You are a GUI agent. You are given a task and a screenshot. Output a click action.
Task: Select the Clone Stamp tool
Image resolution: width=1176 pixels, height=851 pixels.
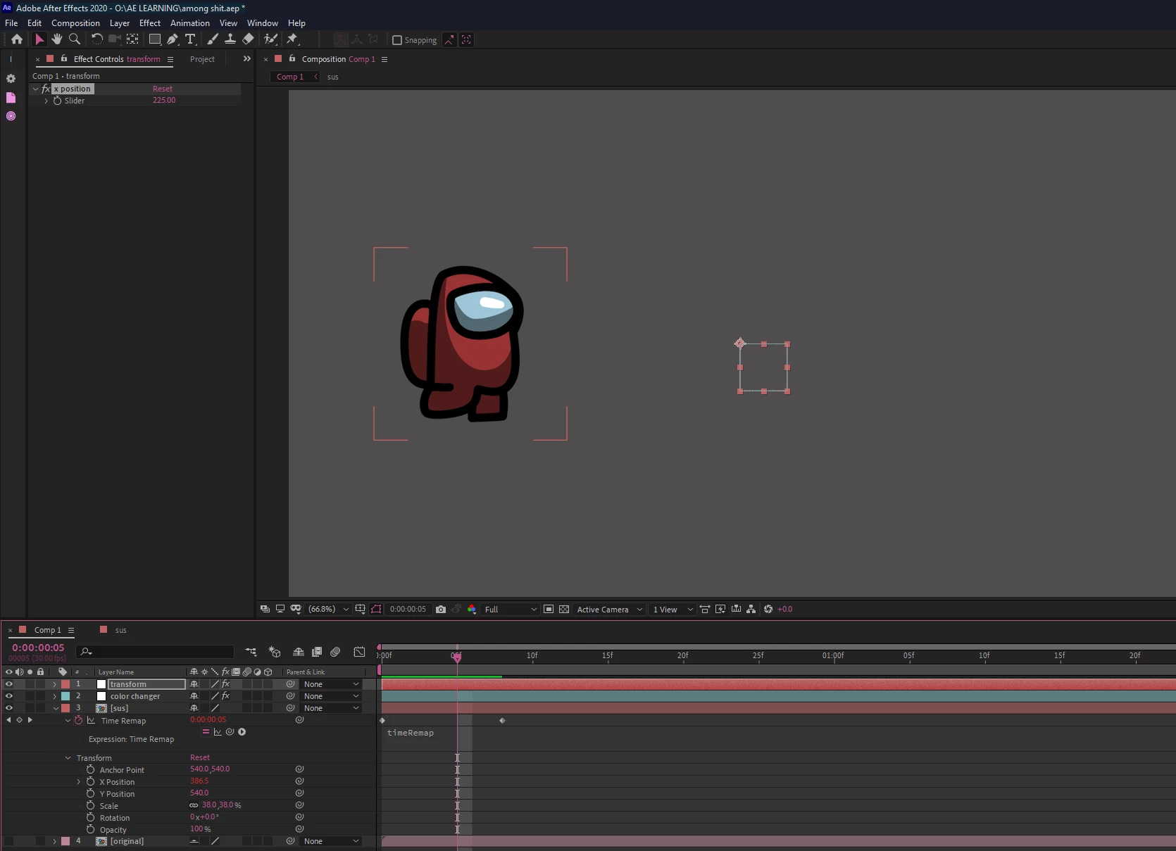point(230,39)
